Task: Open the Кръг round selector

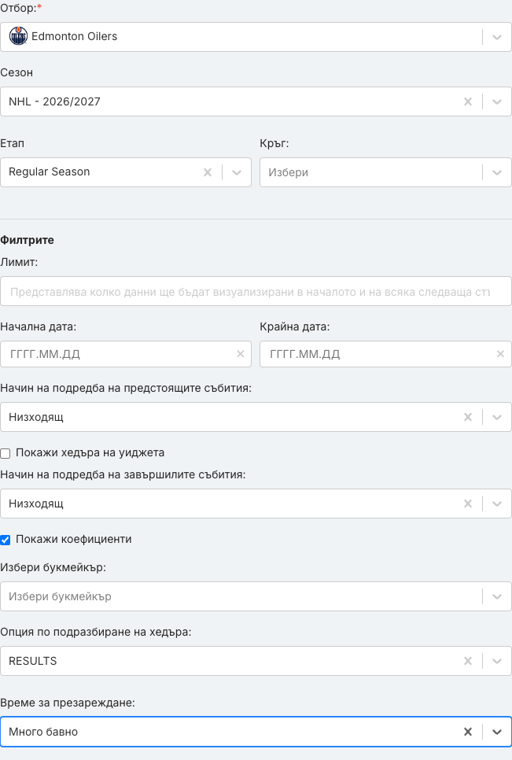Action: point(385,172)
